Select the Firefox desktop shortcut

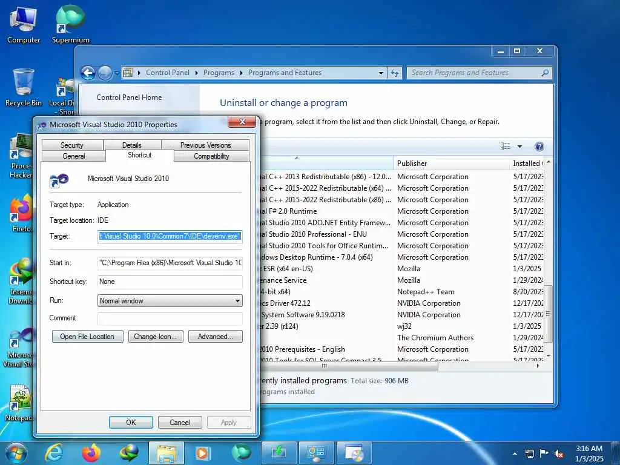tap(21, 214)
